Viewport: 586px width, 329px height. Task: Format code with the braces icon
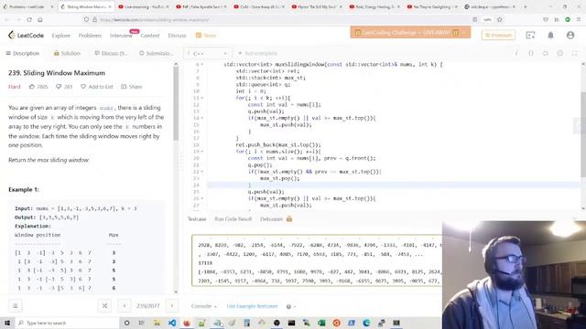point(531,53)
